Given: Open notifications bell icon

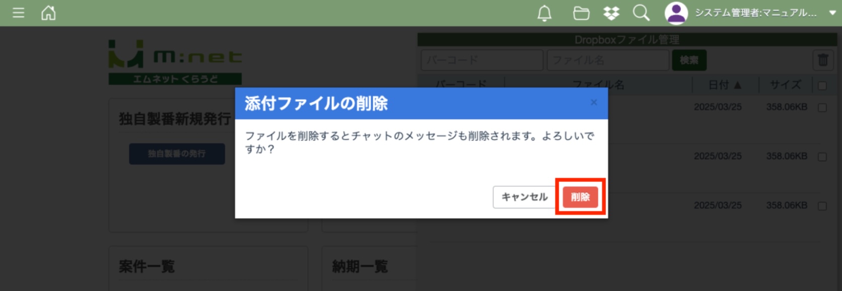Looking at the screenshot, I should [544, 13].
